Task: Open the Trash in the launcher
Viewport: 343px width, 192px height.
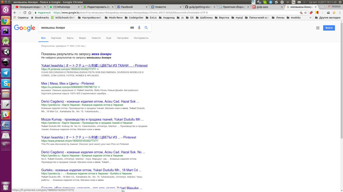Action: pos(6,186)
